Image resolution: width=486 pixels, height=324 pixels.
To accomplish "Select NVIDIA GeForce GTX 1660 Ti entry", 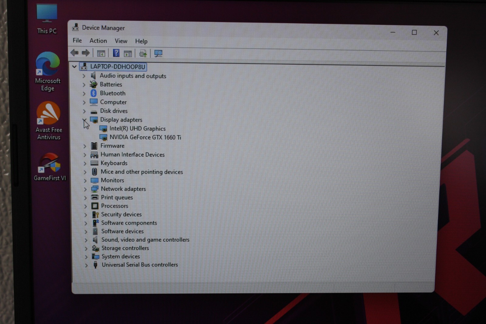I will point(145,137).
